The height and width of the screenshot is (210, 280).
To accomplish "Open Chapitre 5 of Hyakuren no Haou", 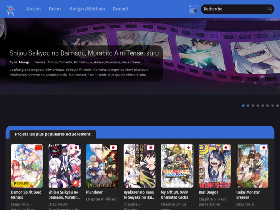I will [133, 206].
